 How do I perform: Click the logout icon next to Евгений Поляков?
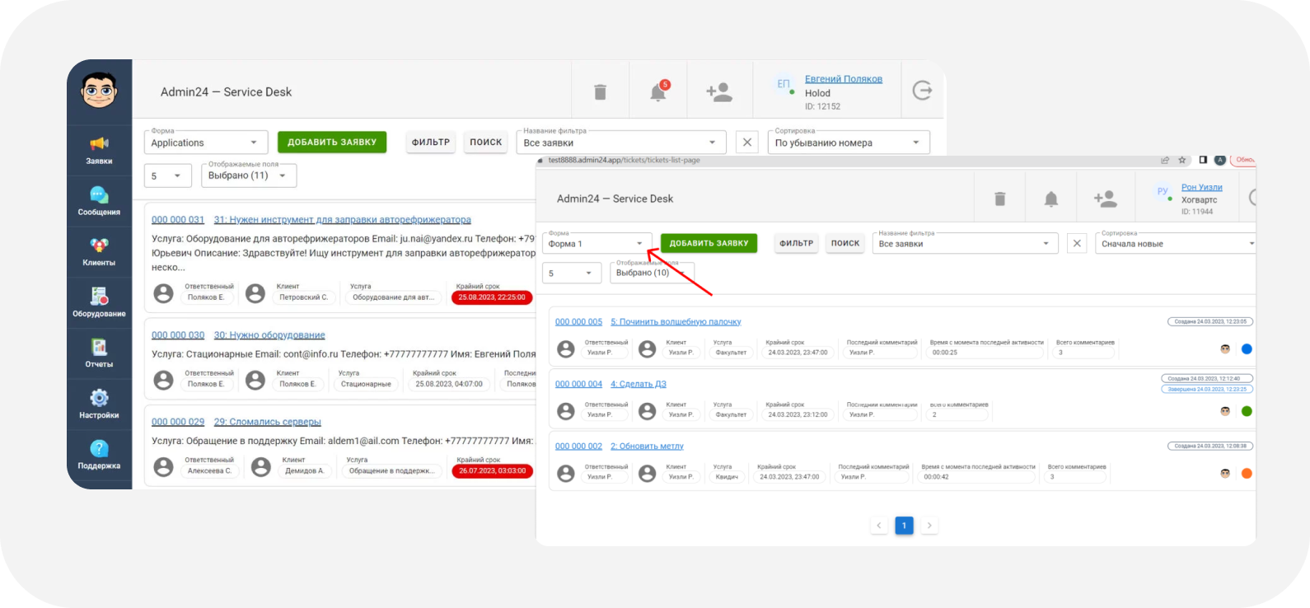point(922,91)
